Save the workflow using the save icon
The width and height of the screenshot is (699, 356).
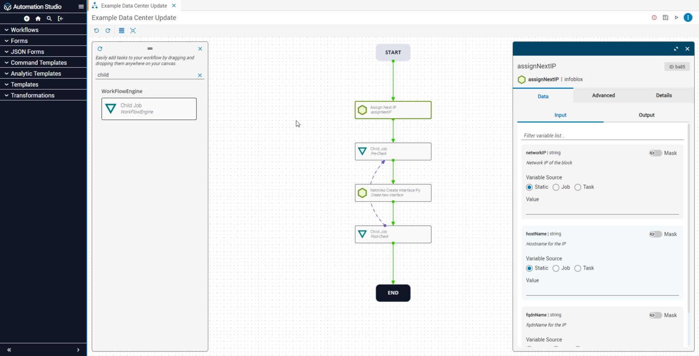click(x=665, y=17)
